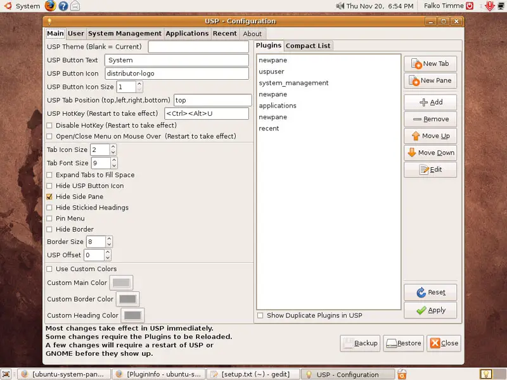Open the About tab

pyautogui.click(x=252, y=34)
